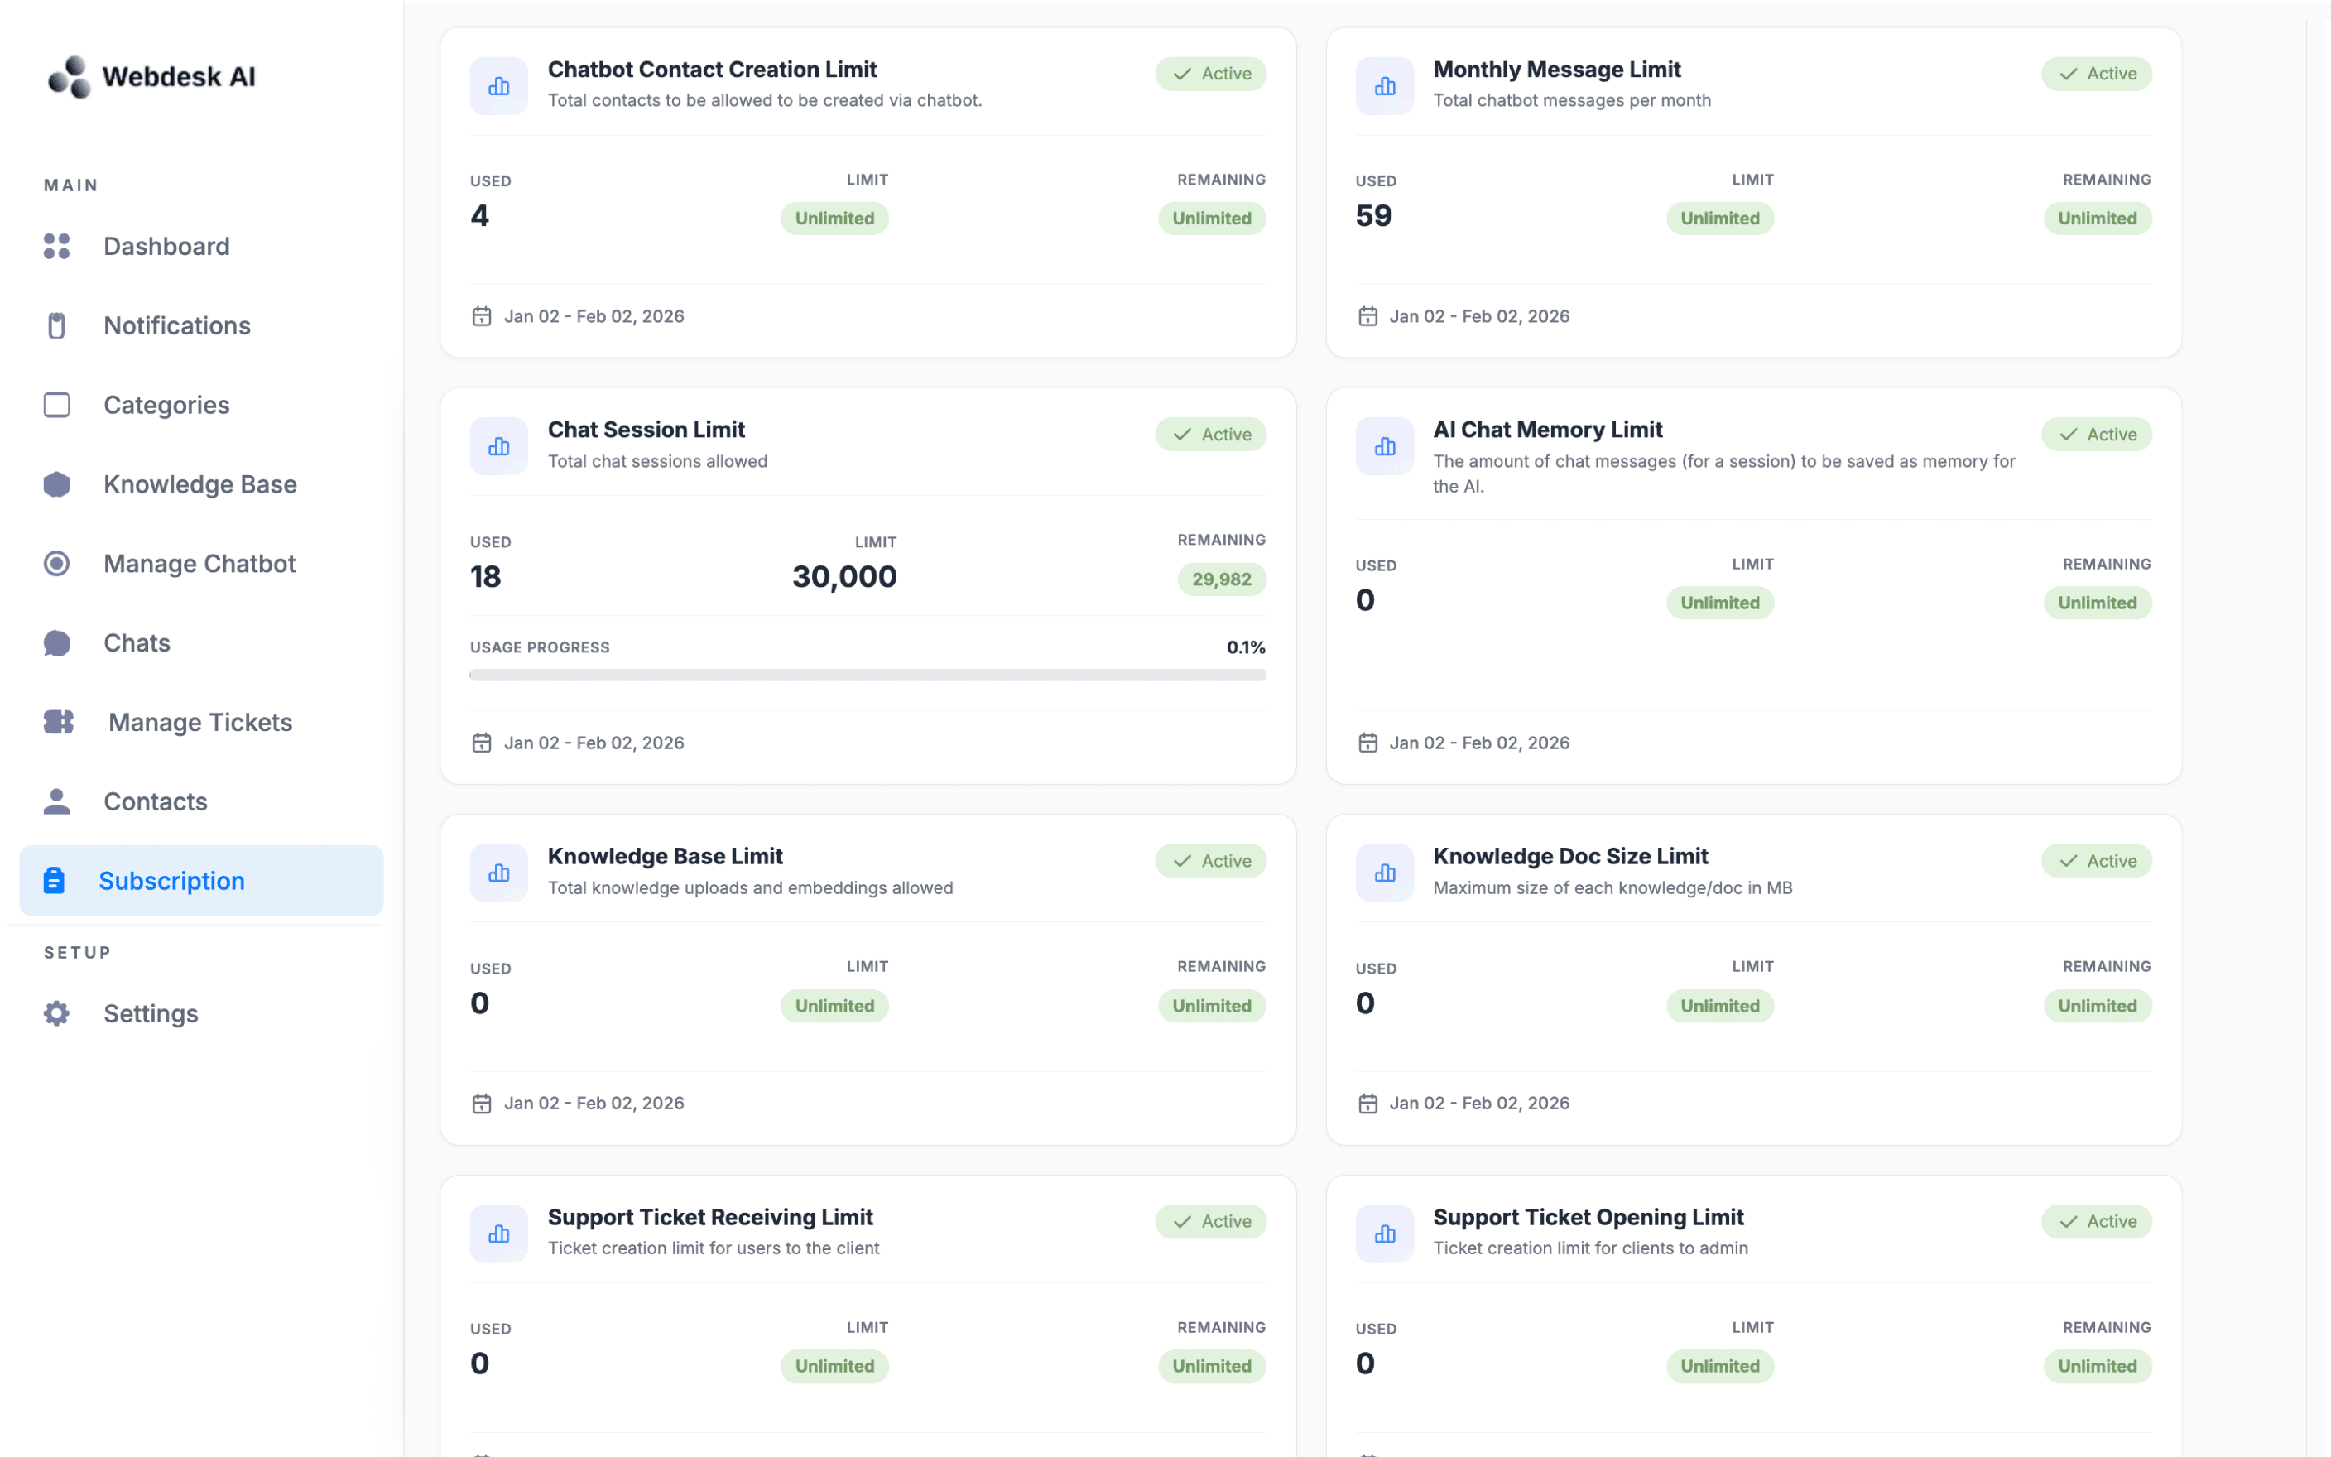This screenshot has height=1457, width=2331.
Task: Click chart icon on Monthly Message Limit card
Action: tap(1384, 86)
